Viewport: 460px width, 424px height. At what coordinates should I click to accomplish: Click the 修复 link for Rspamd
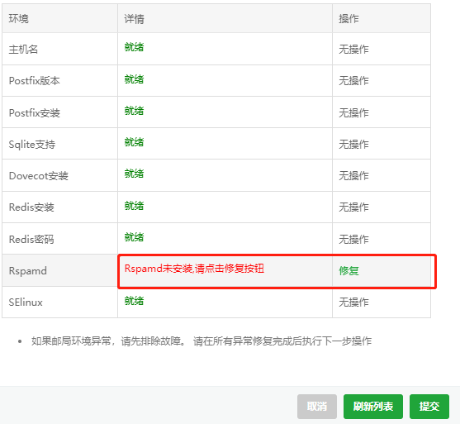tap(349, 270)
